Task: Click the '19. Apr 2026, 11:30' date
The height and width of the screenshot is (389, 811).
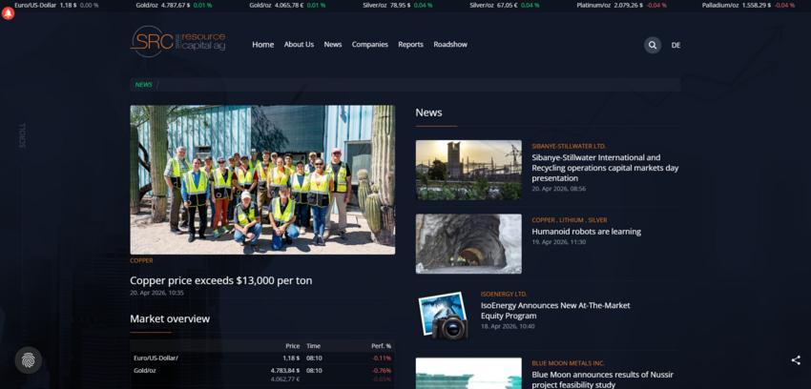Action: point(558,242)
